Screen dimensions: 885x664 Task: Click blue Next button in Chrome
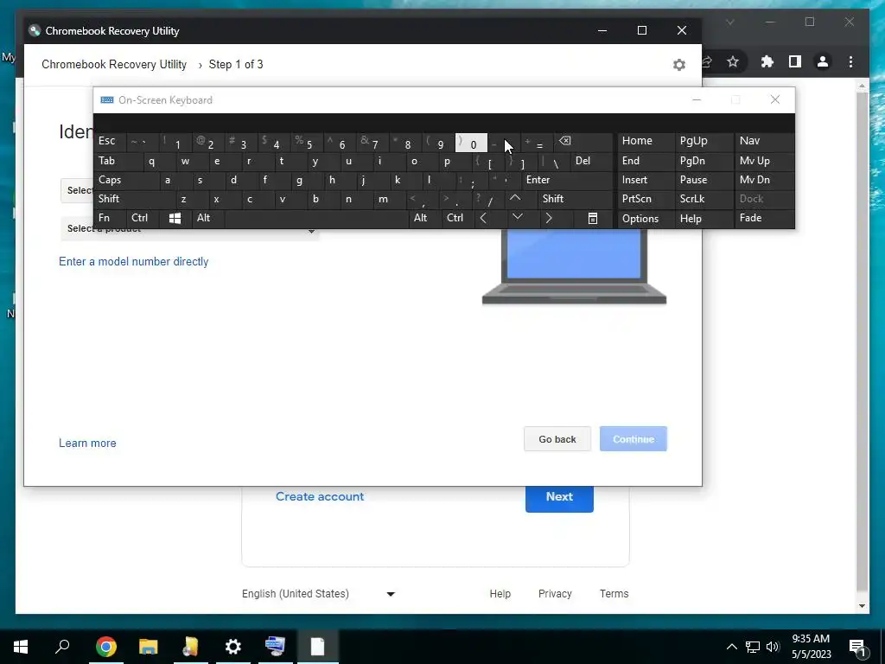coord(559,498)
